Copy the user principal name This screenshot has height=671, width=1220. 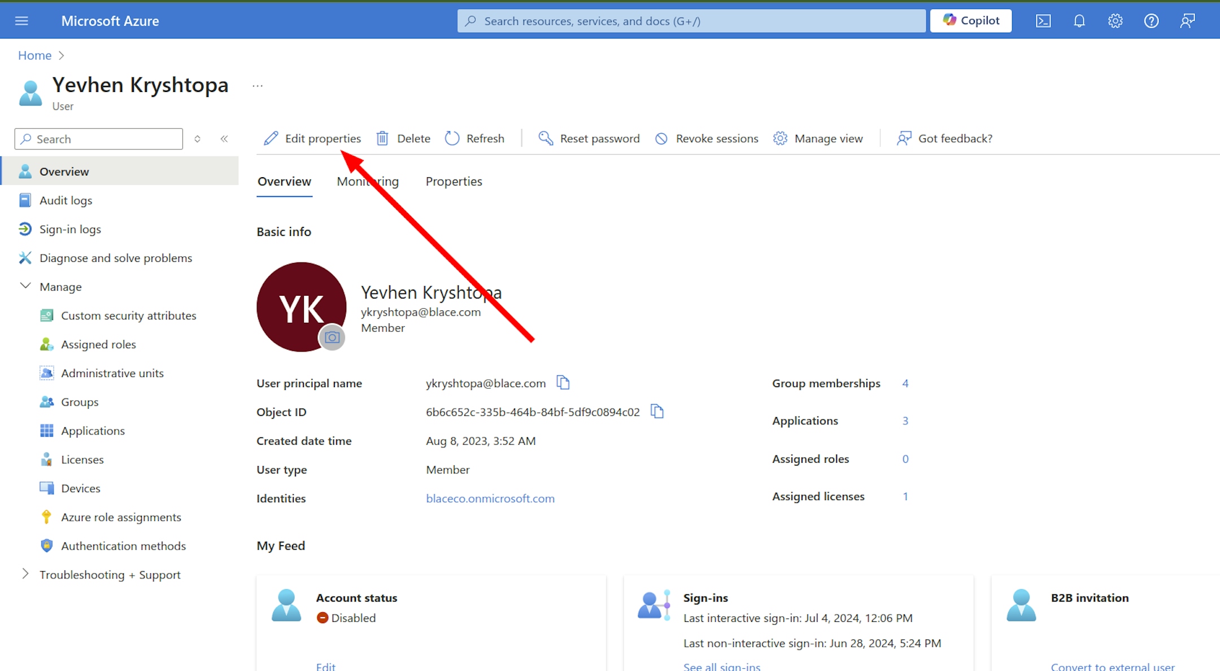tap(563, 383)
